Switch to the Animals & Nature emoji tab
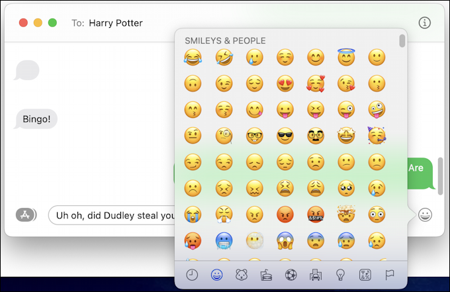Screen dimensions: 450x292 (x=242, y=275)
